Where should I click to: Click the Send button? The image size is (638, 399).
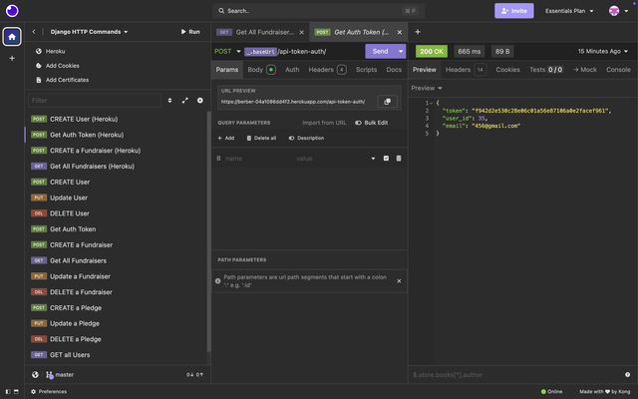click(x=380, y=51)
